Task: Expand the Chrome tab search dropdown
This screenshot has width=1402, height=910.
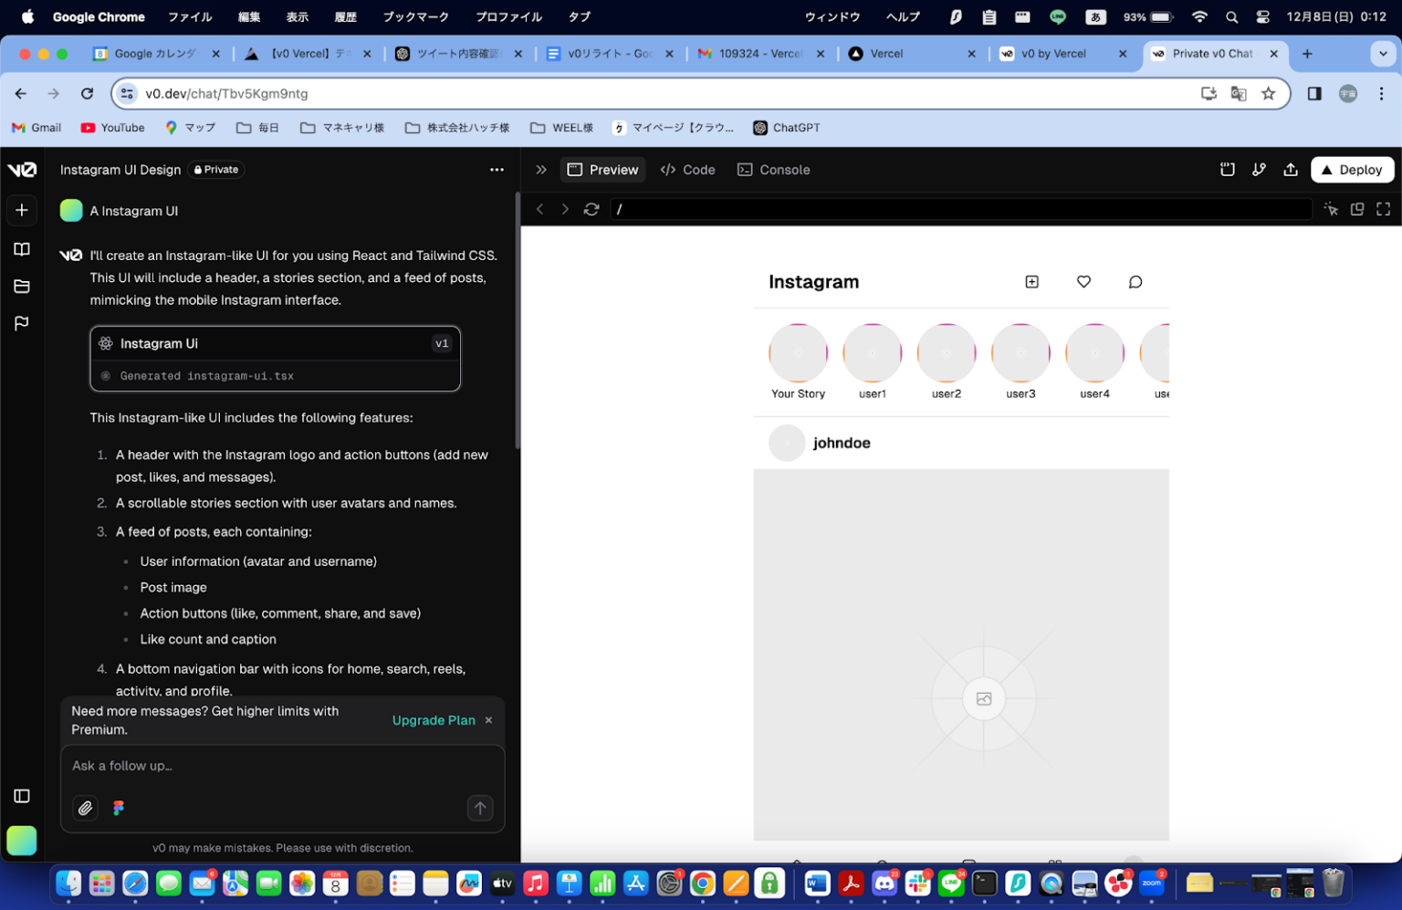Action: [x=1382, y=54]
